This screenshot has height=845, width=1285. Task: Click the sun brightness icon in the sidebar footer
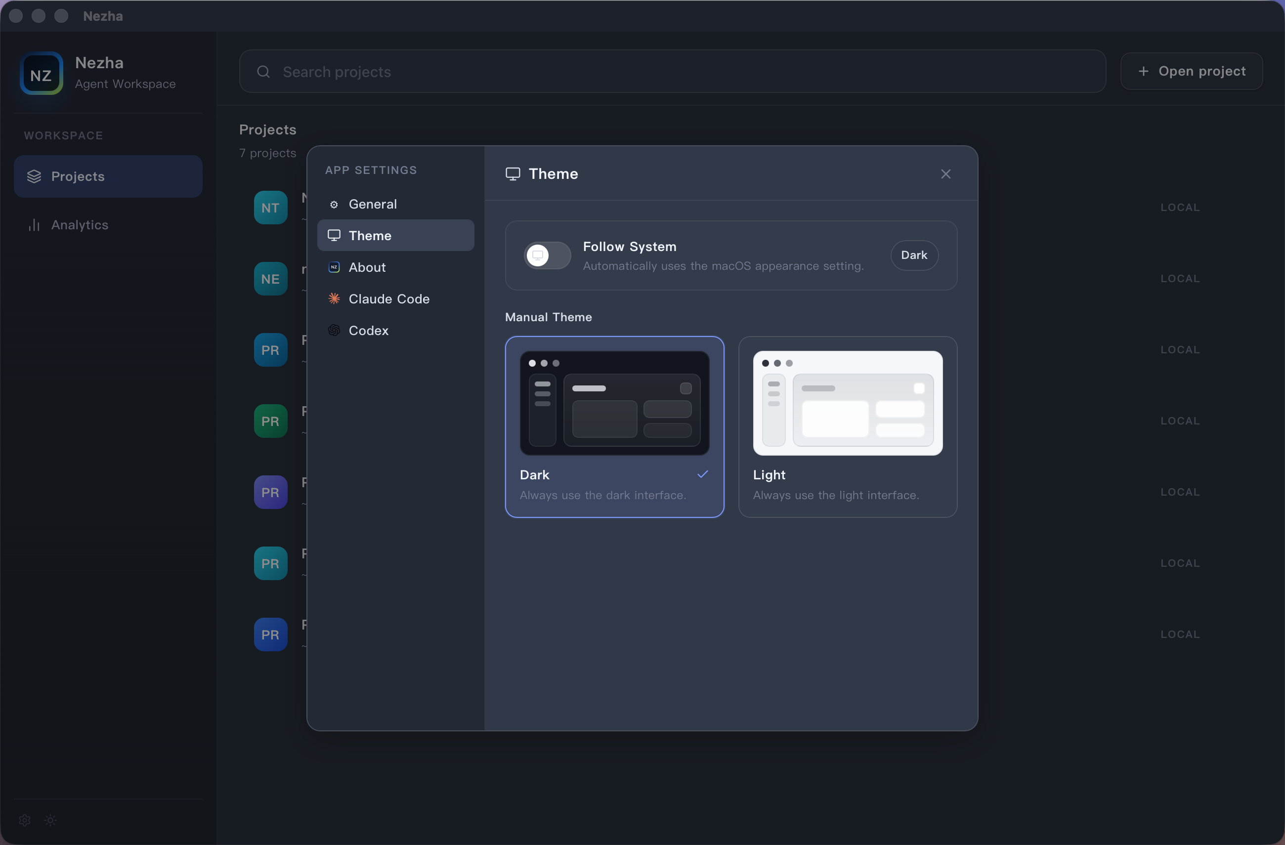click(x=50, y=820)
